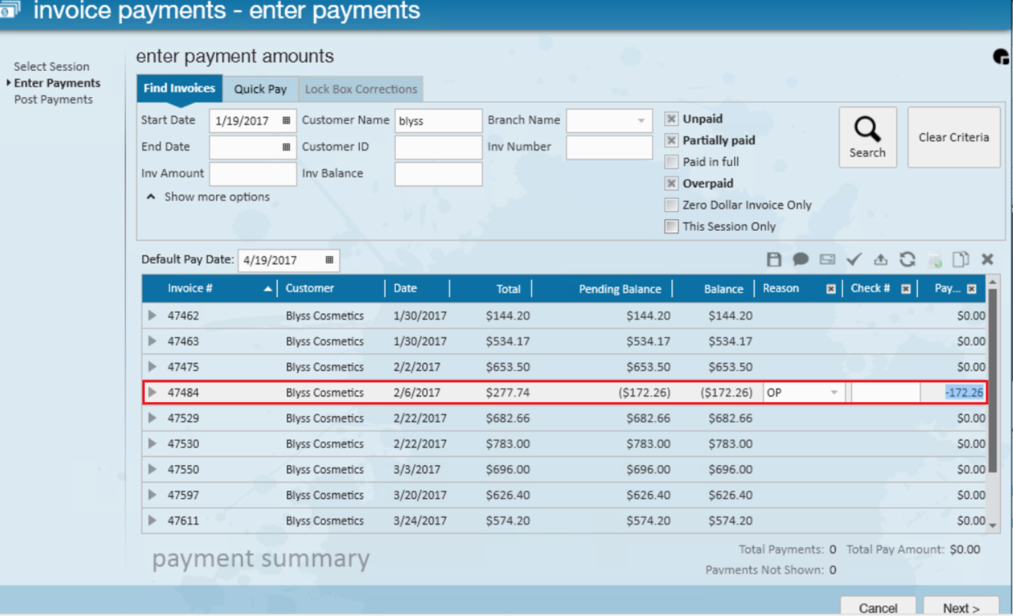Expand invoice 47530 row arrow

152,443
